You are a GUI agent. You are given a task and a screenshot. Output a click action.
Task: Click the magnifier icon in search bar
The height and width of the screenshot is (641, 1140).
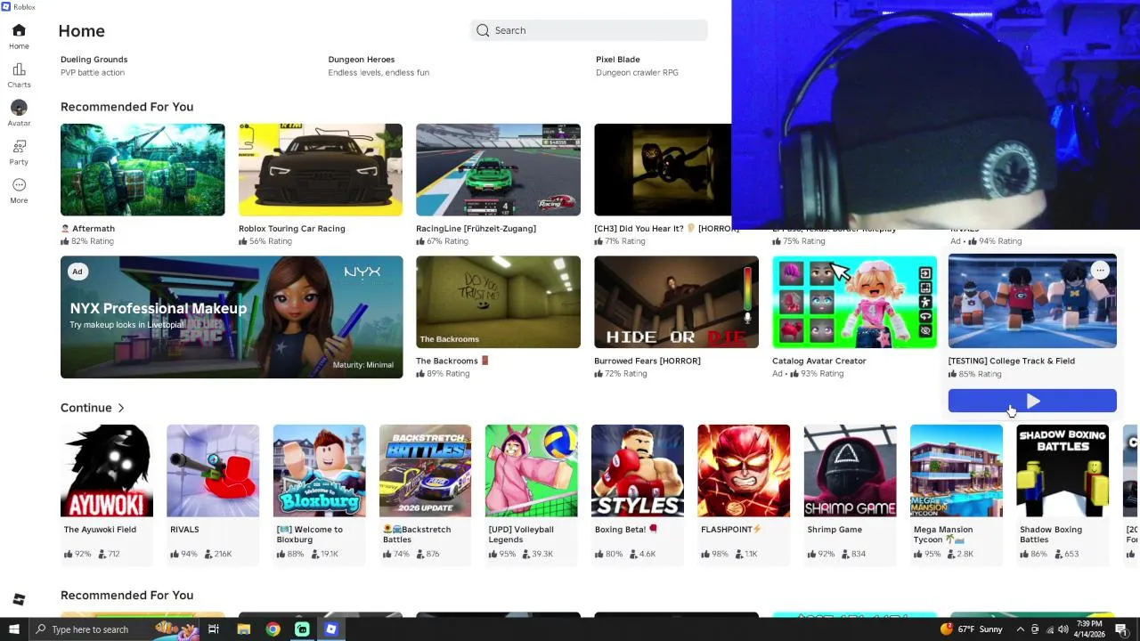(x=483, y=30)
